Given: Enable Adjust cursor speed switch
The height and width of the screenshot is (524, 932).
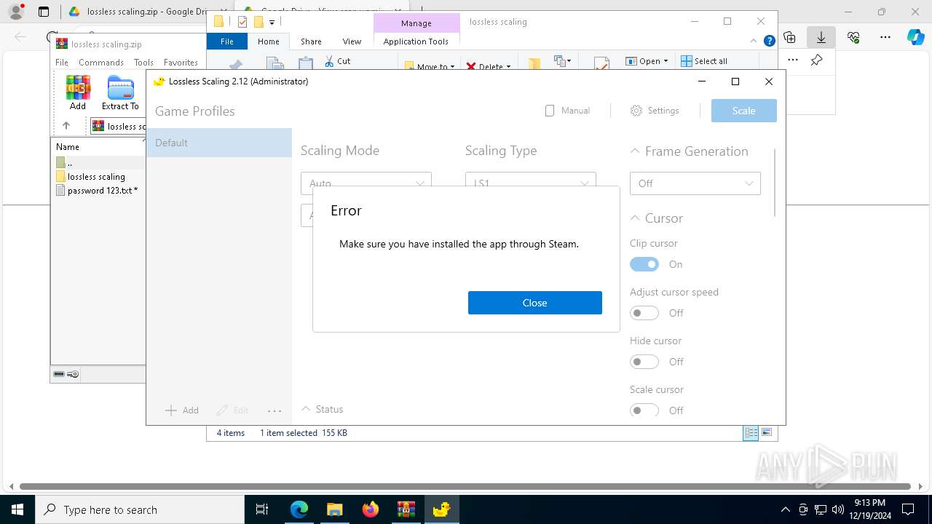Looking at the screenshot, I should point(644,313).
